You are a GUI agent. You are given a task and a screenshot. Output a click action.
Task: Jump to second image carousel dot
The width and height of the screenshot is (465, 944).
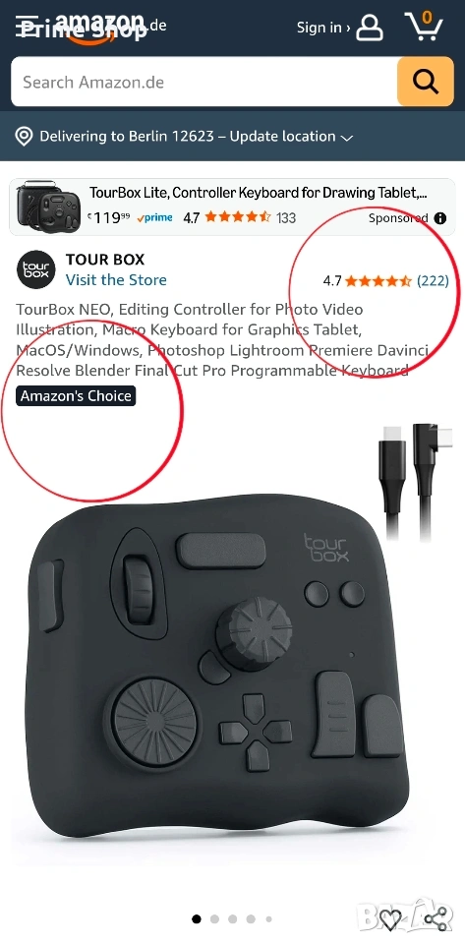214,919
